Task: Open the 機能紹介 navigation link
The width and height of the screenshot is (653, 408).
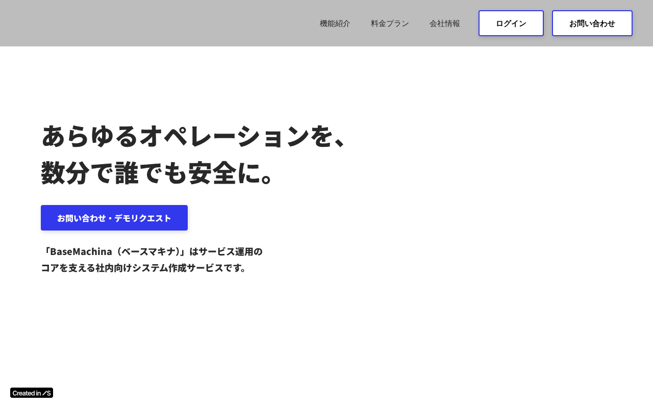Action: pyautogui.click(x=335, y=23)
